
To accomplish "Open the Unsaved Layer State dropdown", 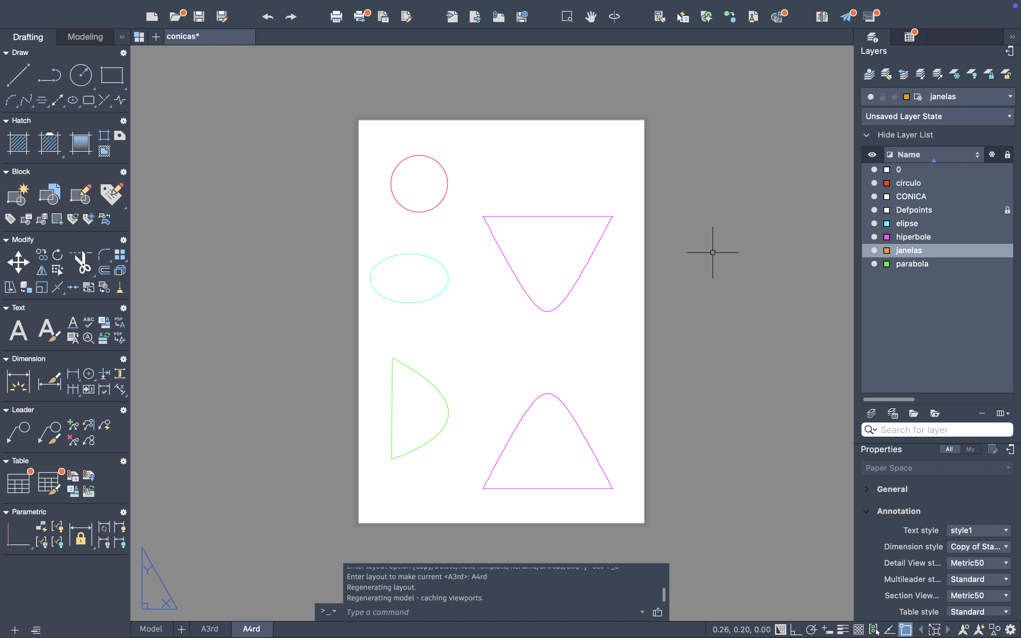I will (x=937, y=117).
